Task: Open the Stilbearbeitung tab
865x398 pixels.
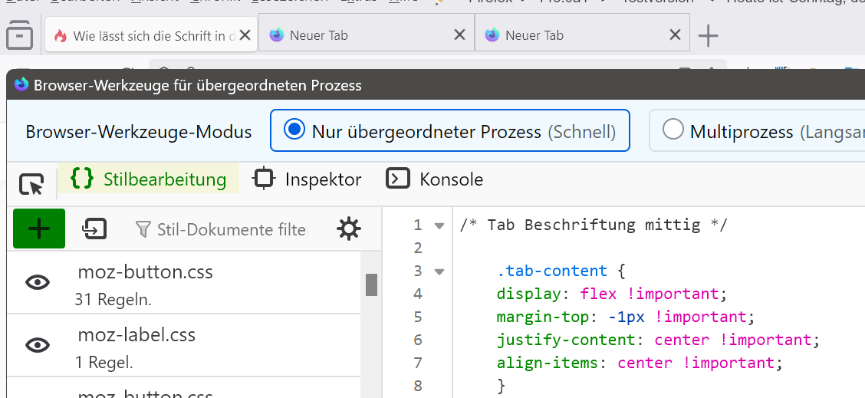Action: (149, 179)
